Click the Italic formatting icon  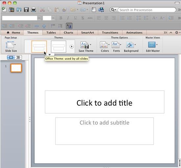68,18
